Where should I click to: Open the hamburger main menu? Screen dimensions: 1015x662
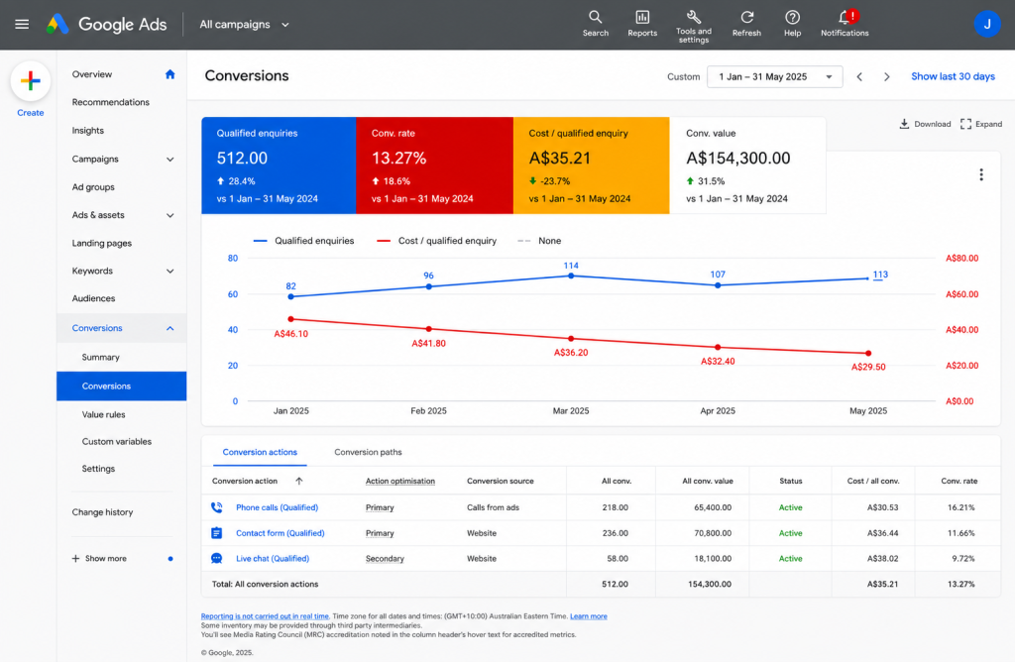(22, 25)
